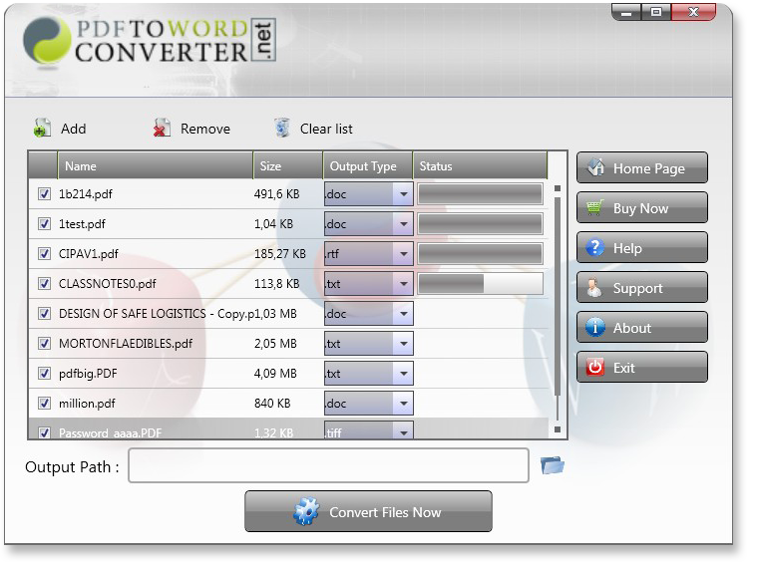The height and width of the screenshot is (568, 758).
Task: Click the Status column header
Action: tap(480, 166)
